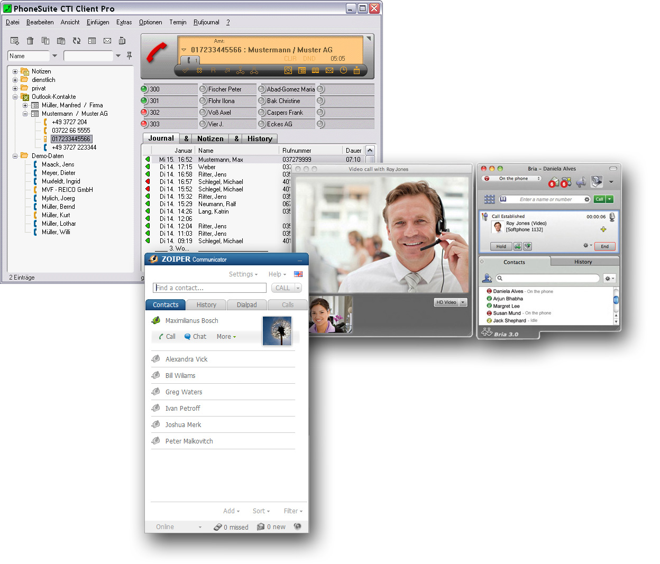Click the refresh arrows icon in PhoneSuite toolbar
The image size is (660, 564).
(77, 41)
